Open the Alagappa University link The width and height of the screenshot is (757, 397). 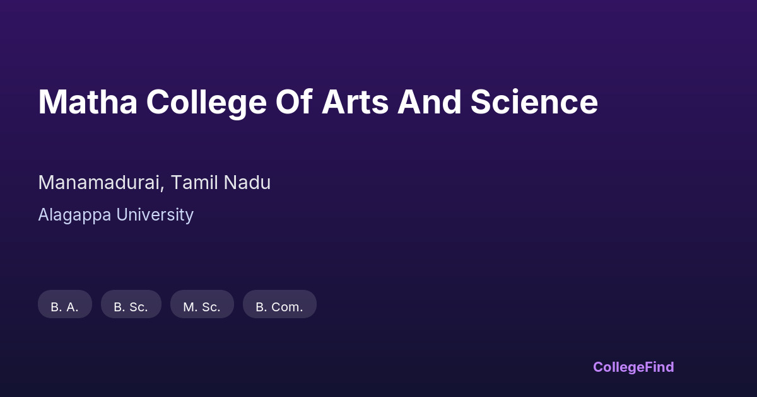tap(115, 215)
